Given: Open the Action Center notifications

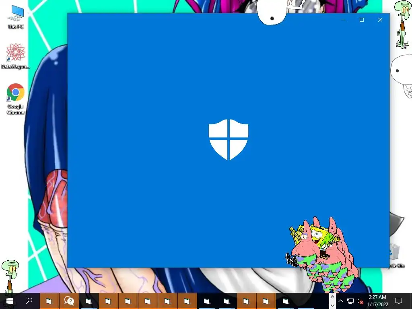Looking at the screenshot, I should (399, 301).
